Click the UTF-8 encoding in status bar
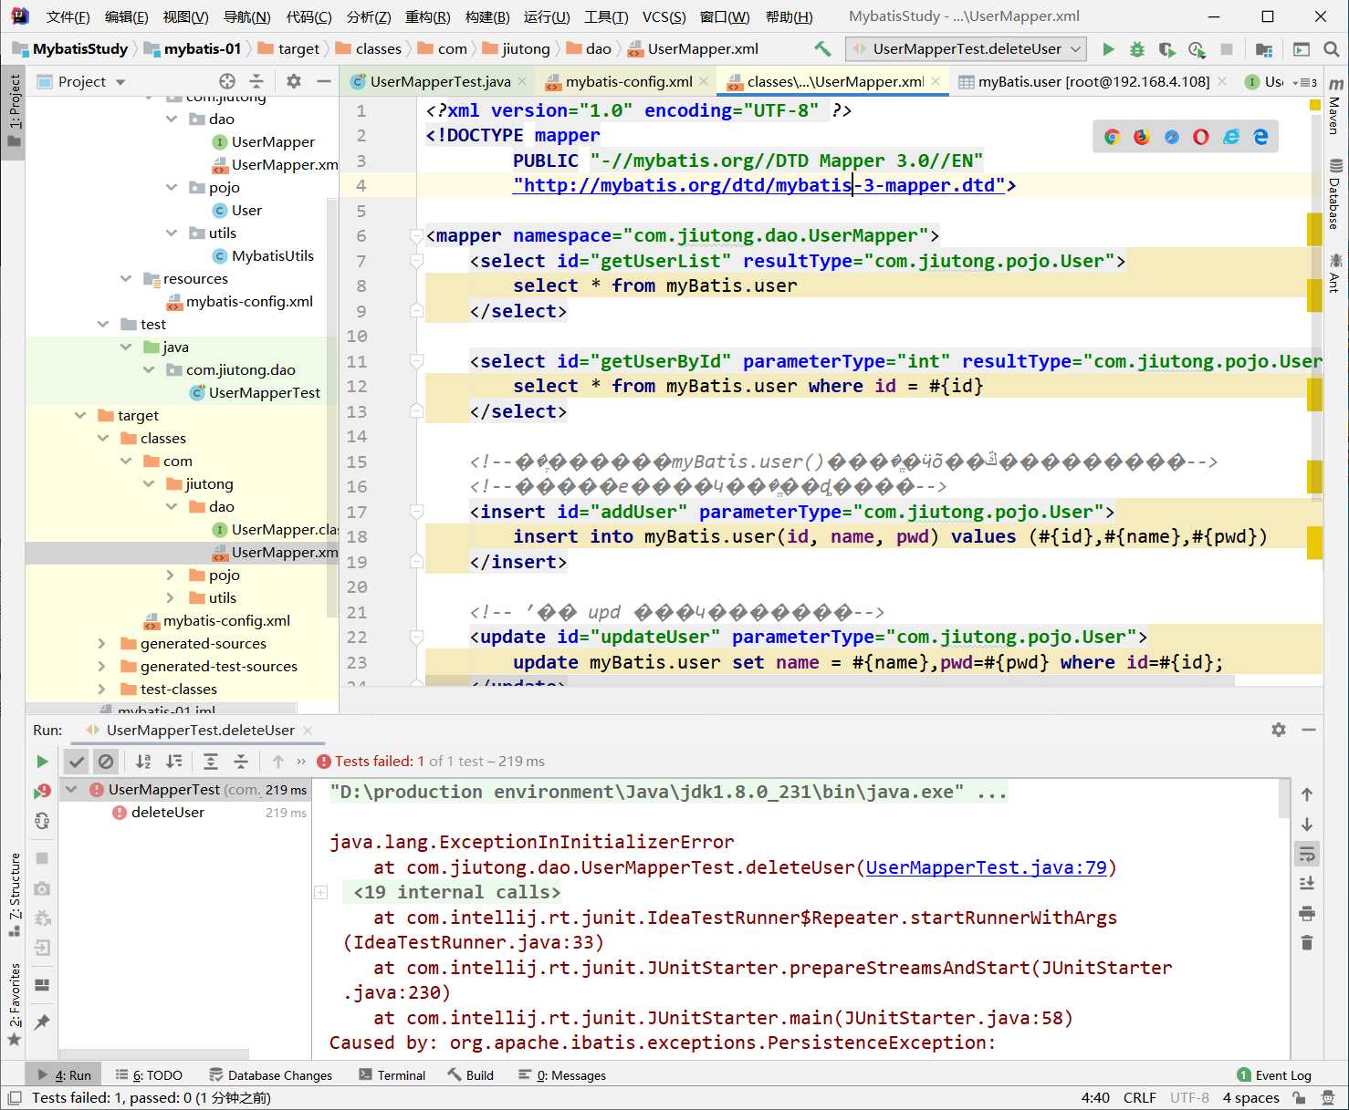This screenshot has height=1110, width=1349. click(1189, 1098)
